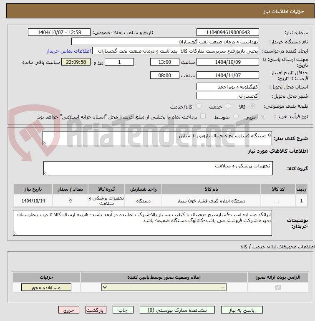The height and width of the screenshot is (321, 315).
Task: Toggle the mandatory permit checkbox
Action: [278, 288]
